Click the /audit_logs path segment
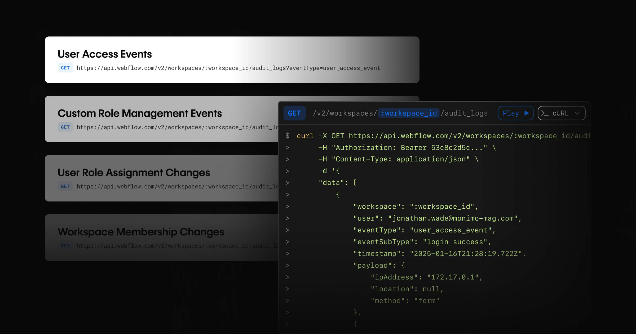This screenshot has width=636, height=334. coord(464,113)
